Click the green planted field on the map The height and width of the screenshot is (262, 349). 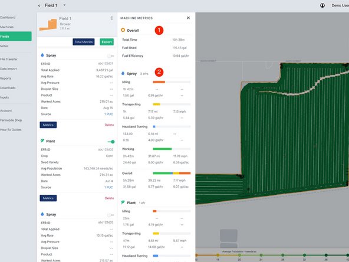point(294,134)
